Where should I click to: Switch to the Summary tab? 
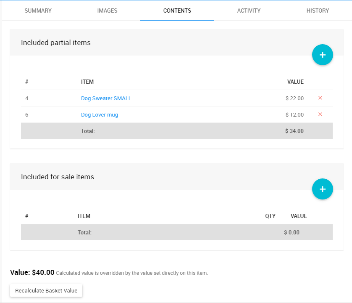tap(38, 11)
